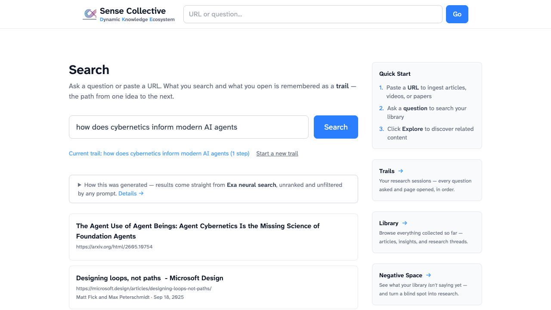Click 'See what your library isn't saying' description
551x310 pixels.
pyautogui.click(x=423, y=289)
